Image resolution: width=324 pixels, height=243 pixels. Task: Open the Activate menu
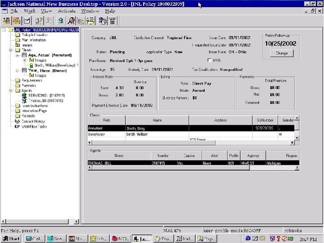coord(67,11)
